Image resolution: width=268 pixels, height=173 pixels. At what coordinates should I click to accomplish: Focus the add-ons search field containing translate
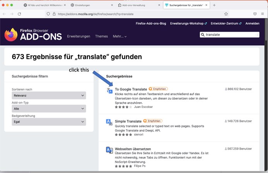tap(228, 35)
